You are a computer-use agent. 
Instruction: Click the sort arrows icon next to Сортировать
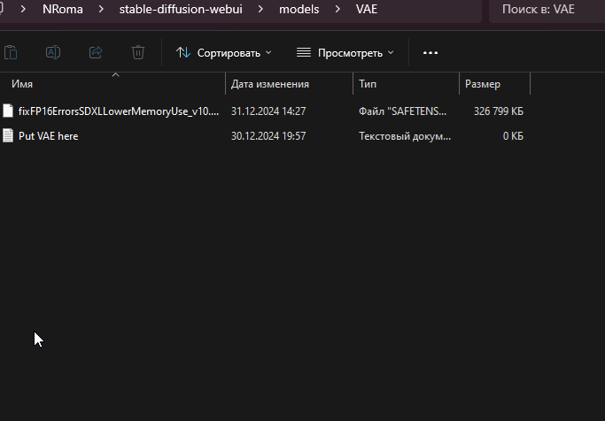click(x=182, y=52)
